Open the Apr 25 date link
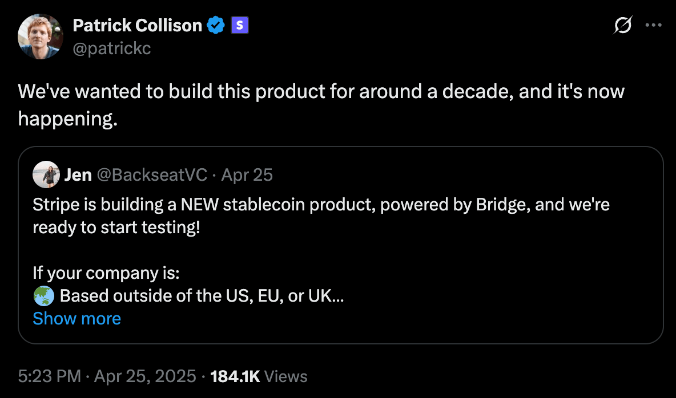Image resolution: width=676 pixels, height=398 pixels. [x=246, y=174]
